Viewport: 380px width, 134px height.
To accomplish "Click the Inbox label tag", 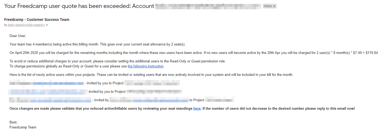I will [268, 6].
